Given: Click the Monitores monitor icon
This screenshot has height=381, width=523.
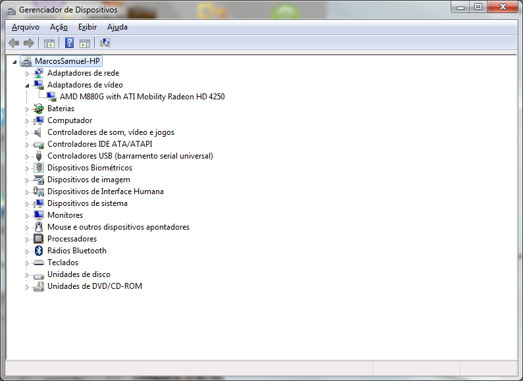Looking at the screenshot, I should (x=39, y=215).
